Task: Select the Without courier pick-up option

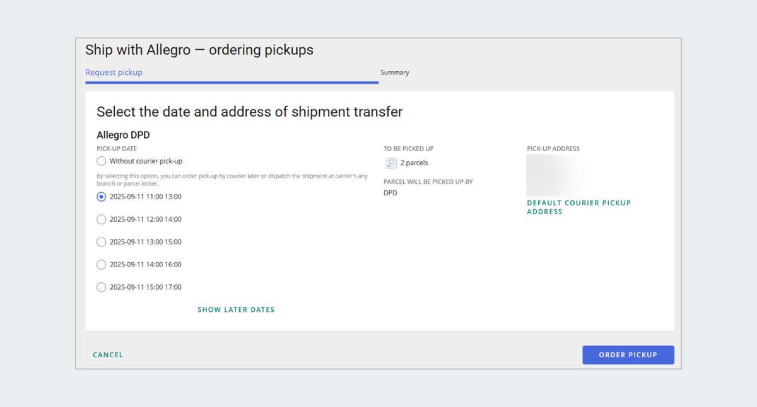Action: pyautogui.click(x=102, y=161)
